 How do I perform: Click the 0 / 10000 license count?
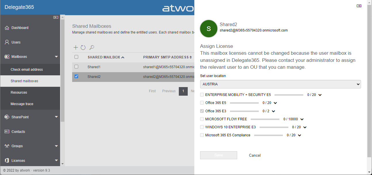click(291, 119)
